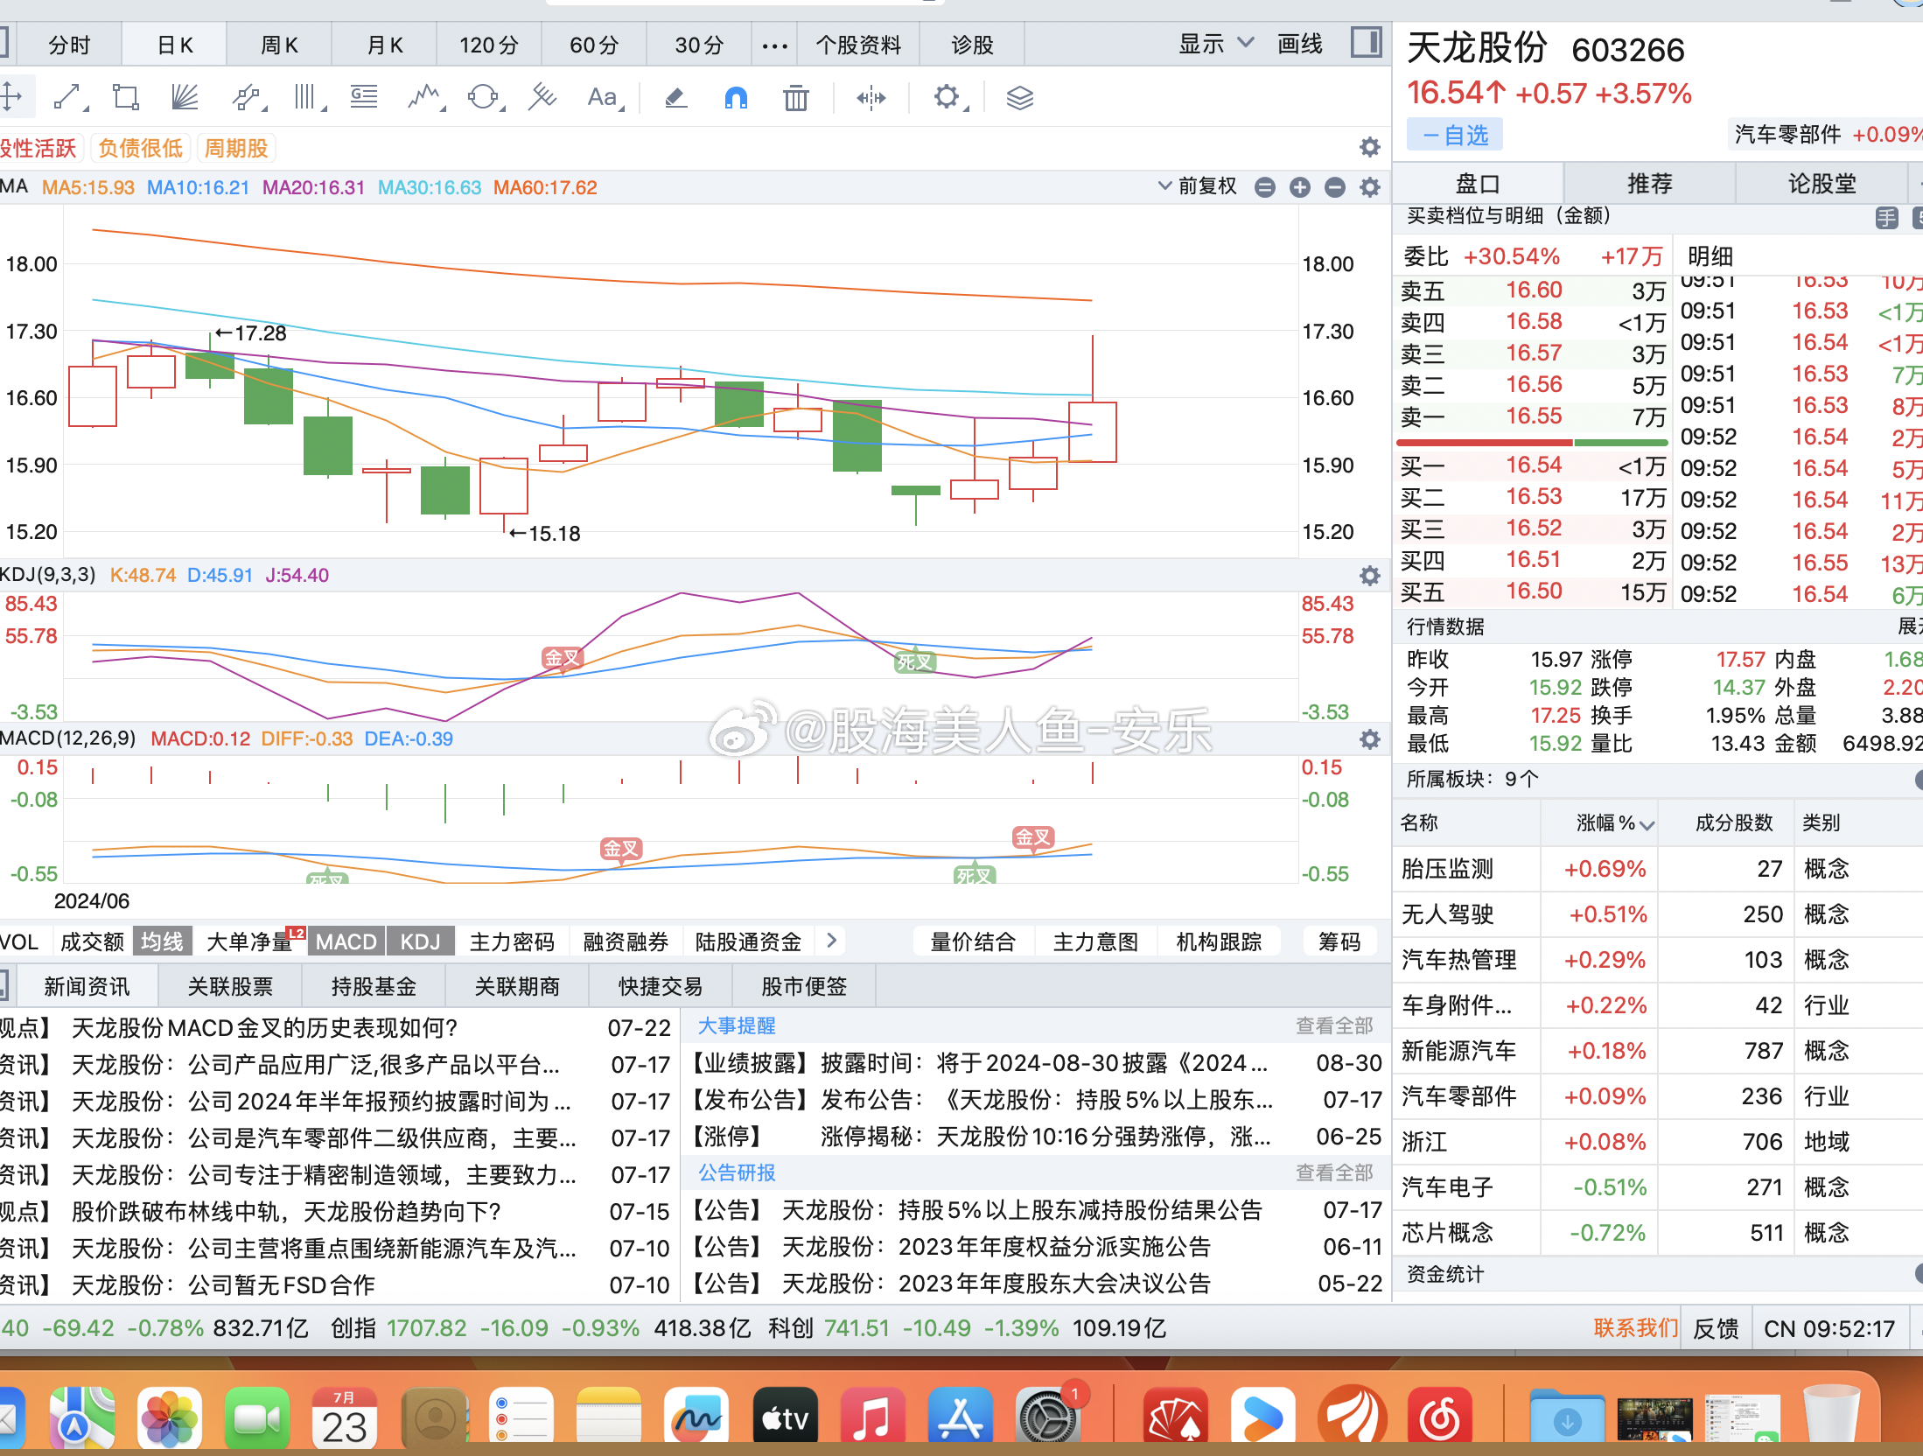Open the more periods ellipsis menu
This screenshot has width=1923, height=1456.
pyautogui.click(x=774, y=45)
